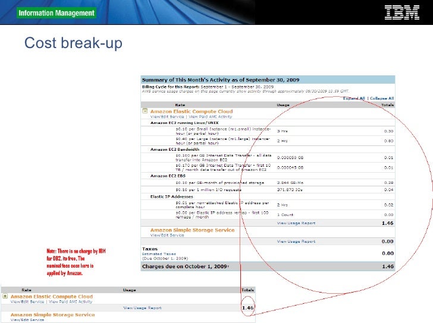This screenshot has height=324, width=433.
Task: Select 'Summary of This Month's Activity' header
Action: click(268, 80)
